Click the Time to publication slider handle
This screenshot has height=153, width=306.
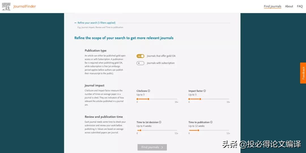point(198,130)
